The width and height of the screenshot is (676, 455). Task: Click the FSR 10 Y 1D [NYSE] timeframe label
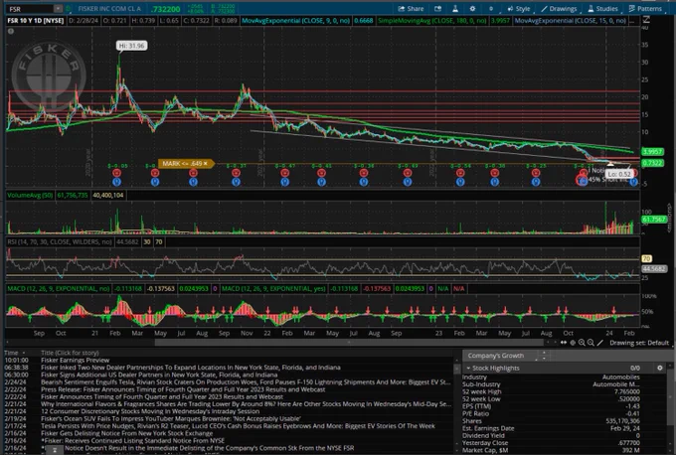(x=36, y=20)
